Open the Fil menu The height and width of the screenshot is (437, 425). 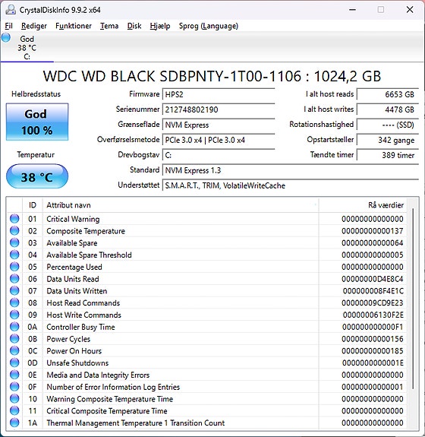point(8,26)
